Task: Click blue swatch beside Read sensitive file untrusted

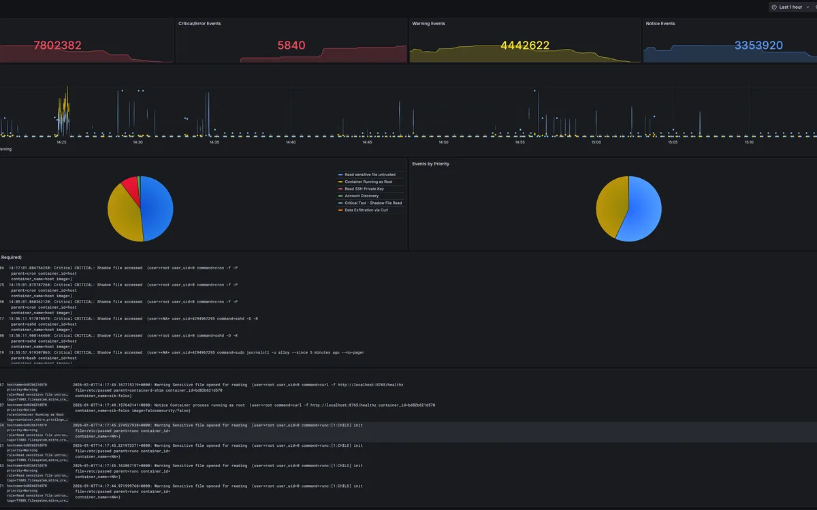Action: [340, 175]
